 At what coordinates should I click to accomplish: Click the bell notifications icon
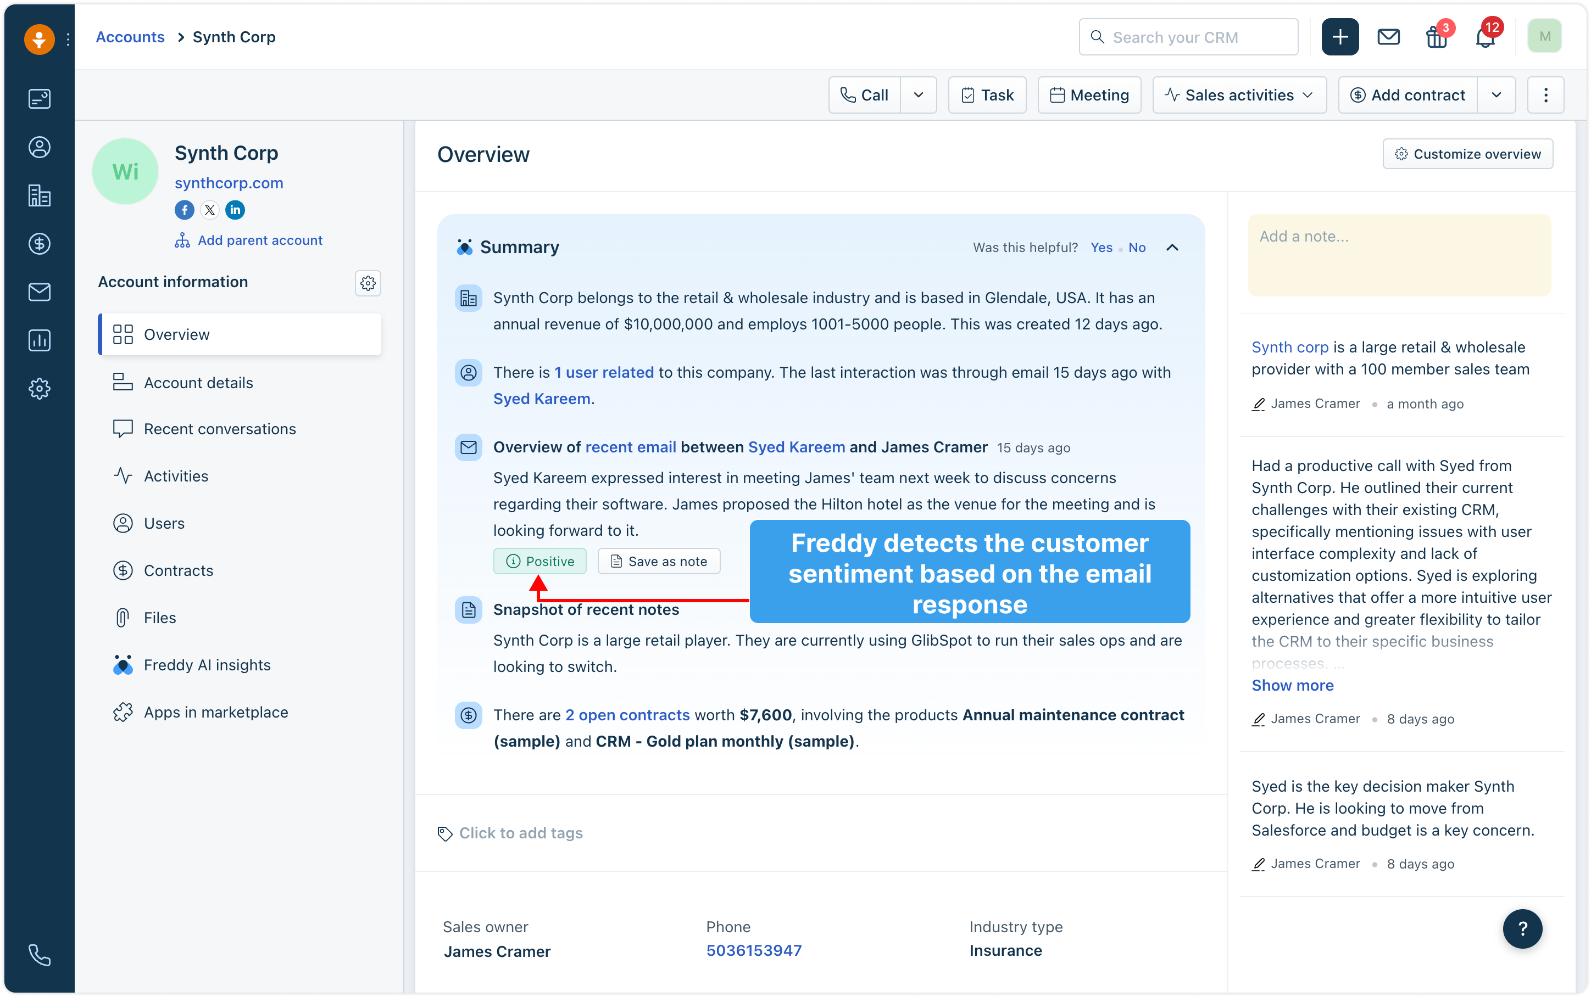click(x=1485, y=37)
